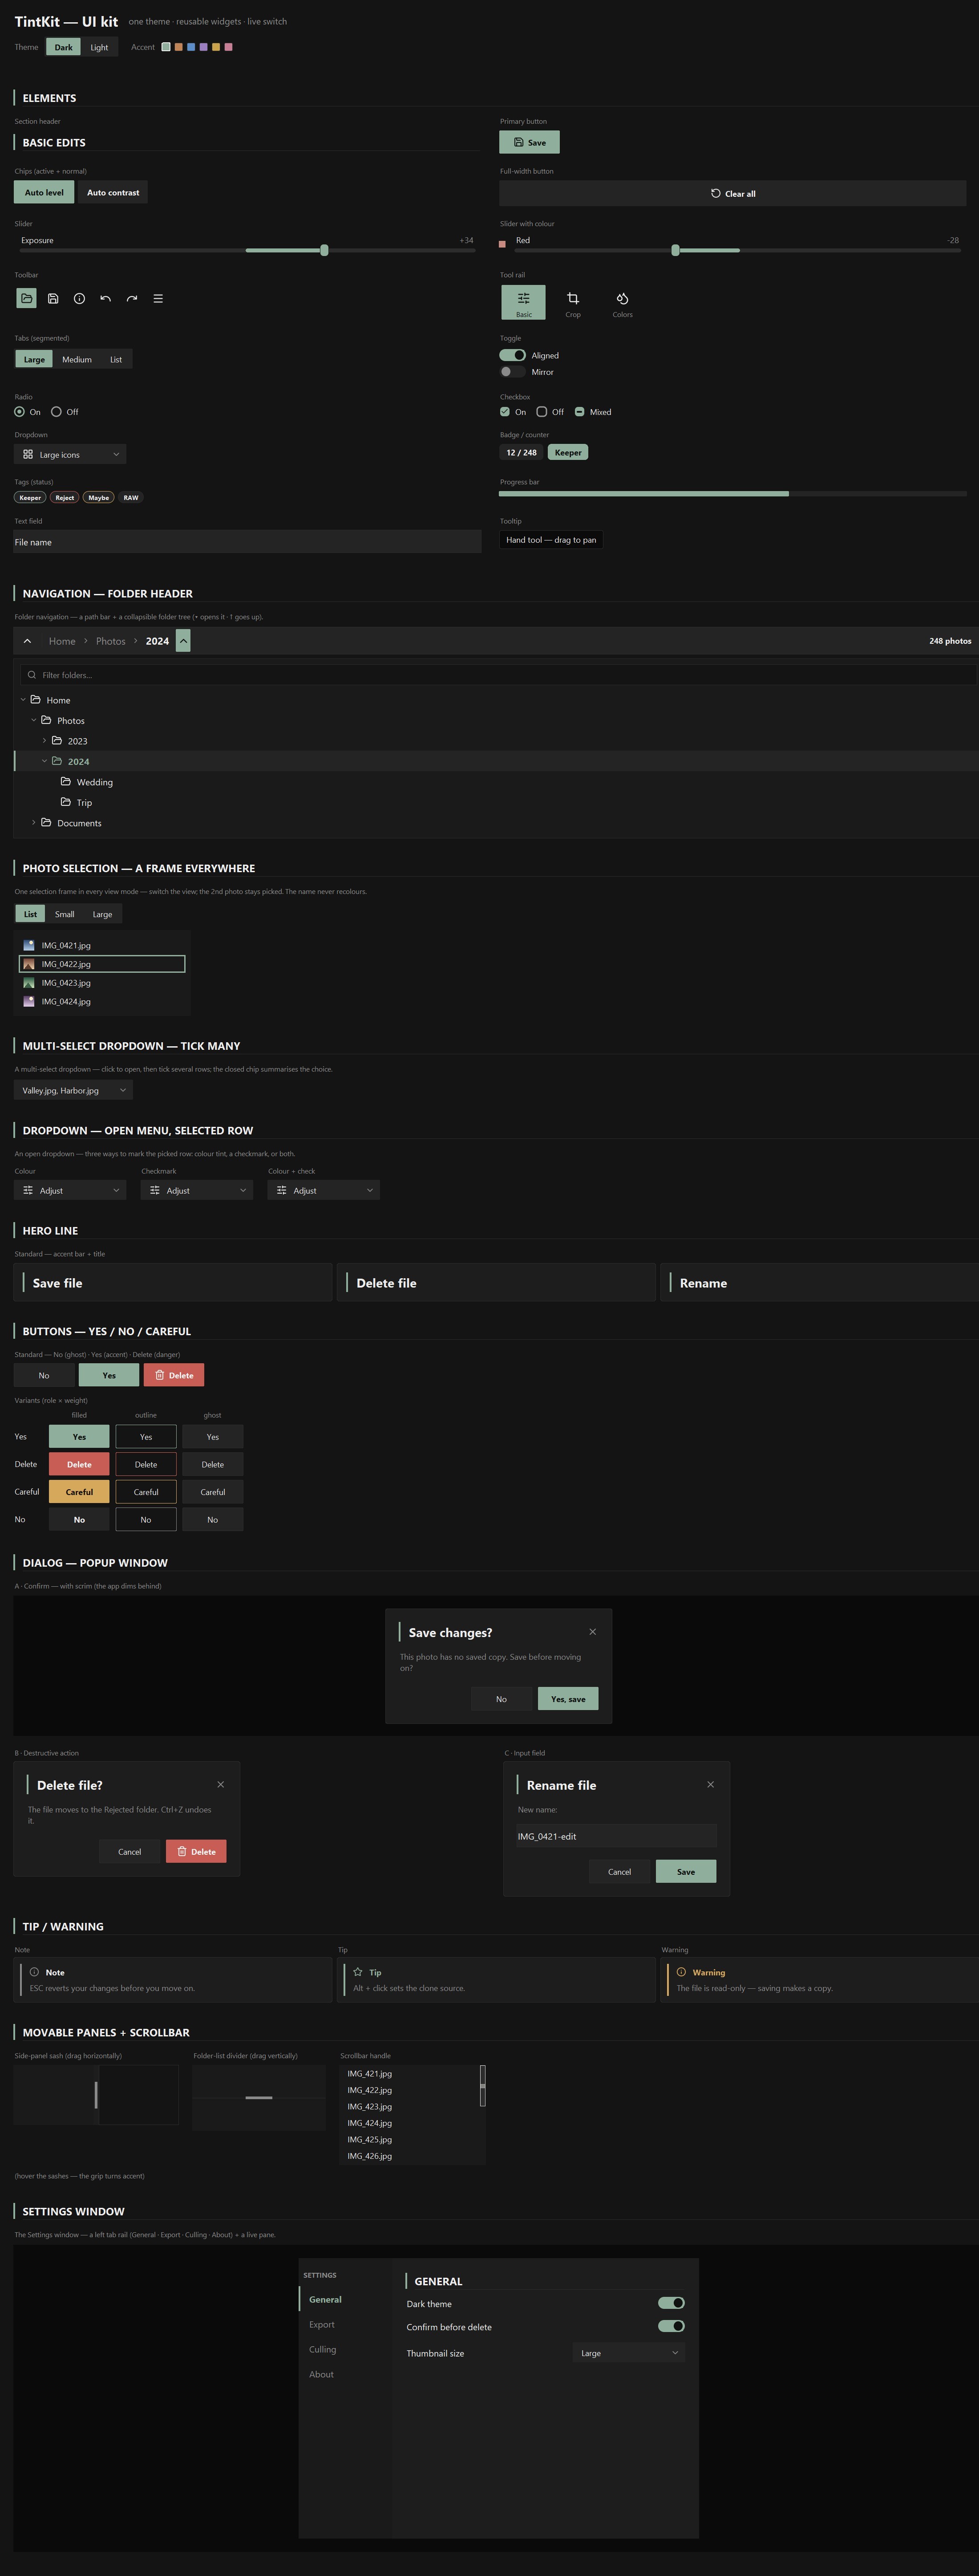The width and height of the screenshot is (979, 2576).
Task: Click the primary Save button under Elements
Action: (x=530, y=142)
